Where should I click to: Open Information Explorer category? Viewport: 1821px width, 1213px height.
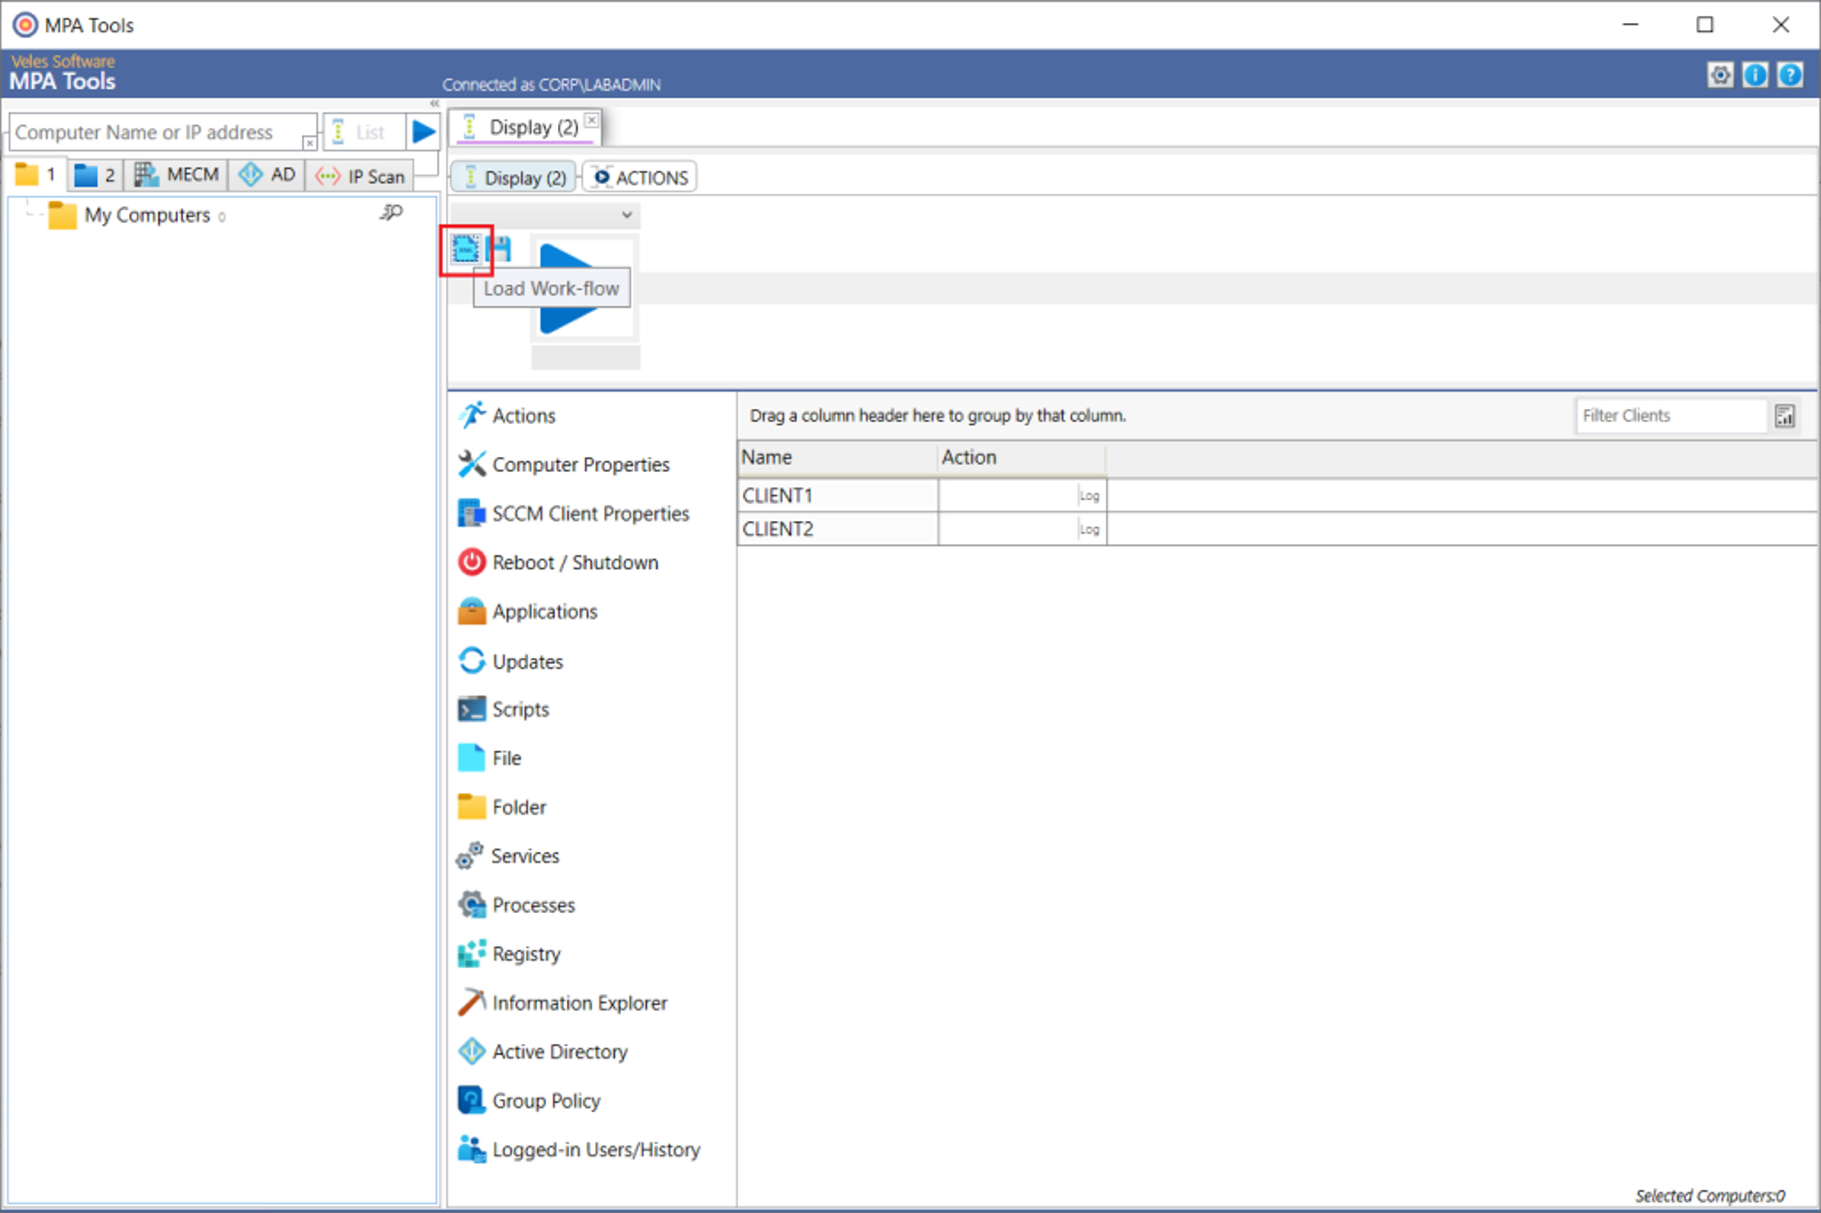[x=562, y=1002]
